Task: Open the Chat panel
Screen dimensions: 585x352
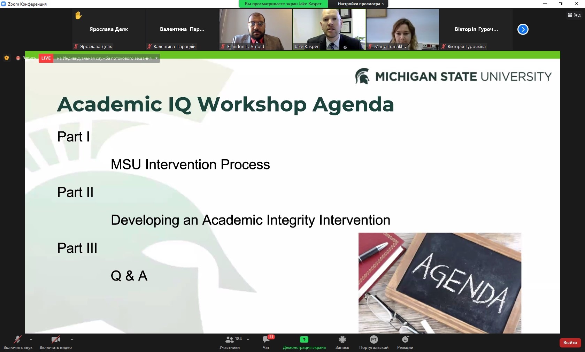Action: coord(266,340)
